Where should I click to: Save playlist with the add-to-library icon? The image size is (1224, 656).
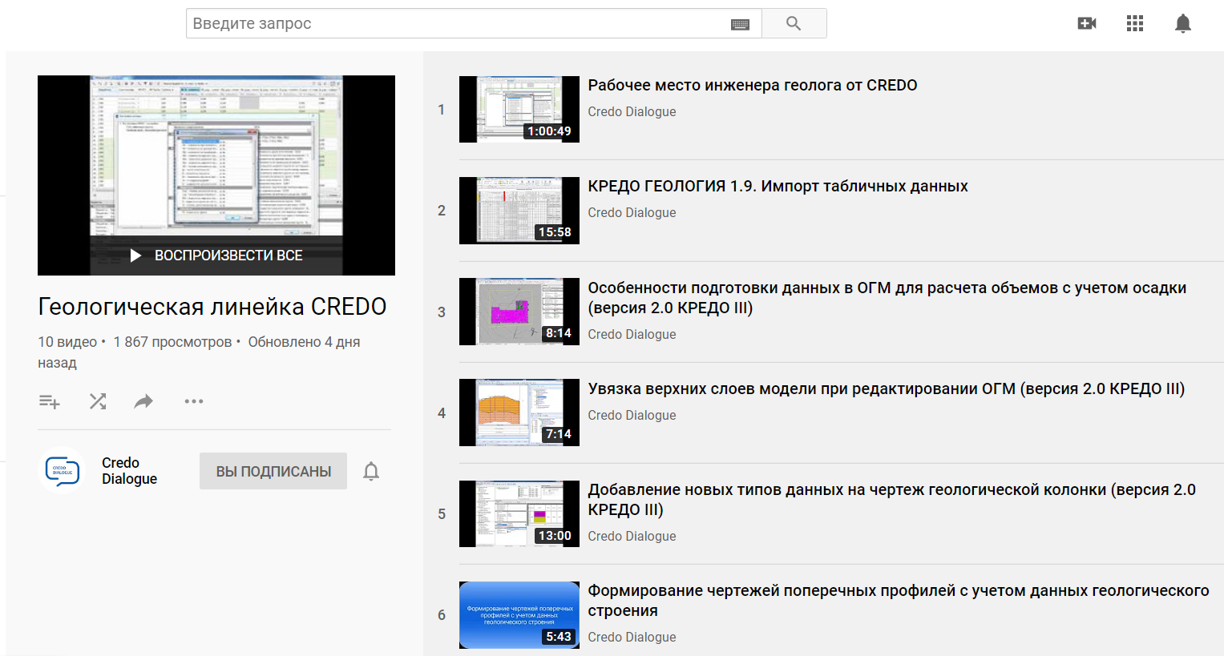[50, 401]
